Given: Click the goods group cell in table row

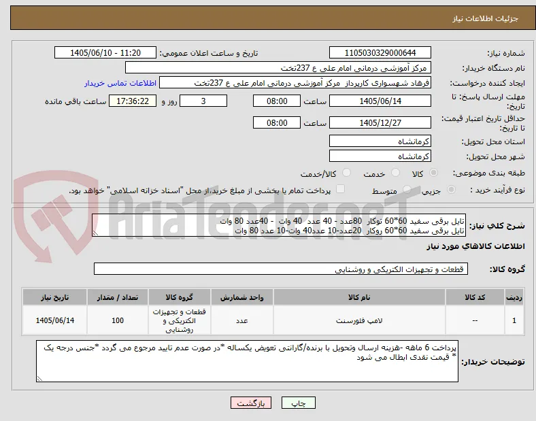Looking at the screenshot, I should click(180, 320).
